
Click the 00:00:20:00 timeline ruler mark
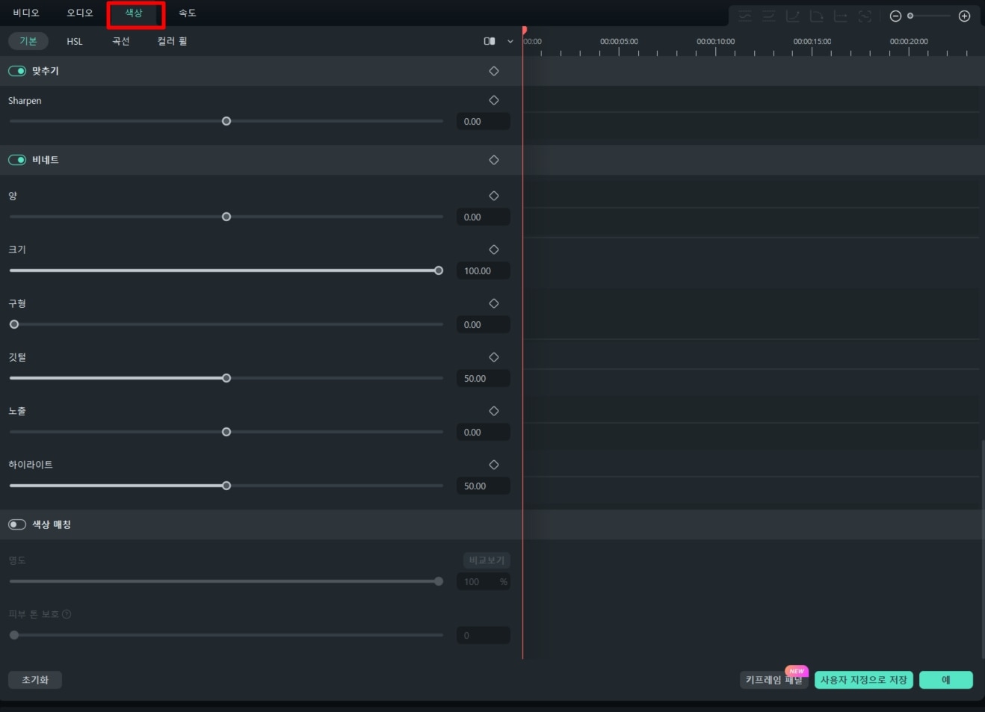[x=909, y=42]
